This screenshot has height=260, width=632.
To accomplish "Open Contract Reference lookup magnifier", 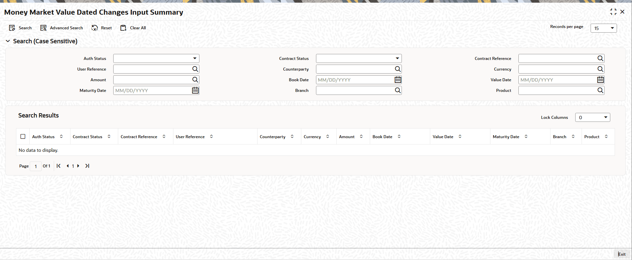I will [x=600, y=59].
